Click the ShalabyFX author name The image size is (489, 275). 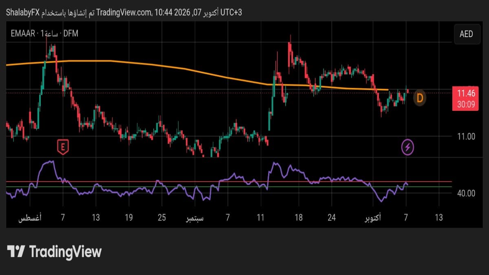(22, 13)
